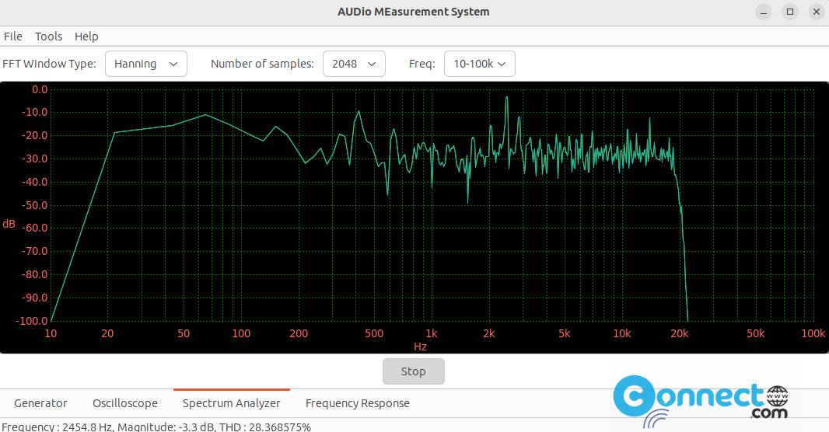829x432 pixels.
Task: Click the Number of samples label
Action: pos(262,64)
